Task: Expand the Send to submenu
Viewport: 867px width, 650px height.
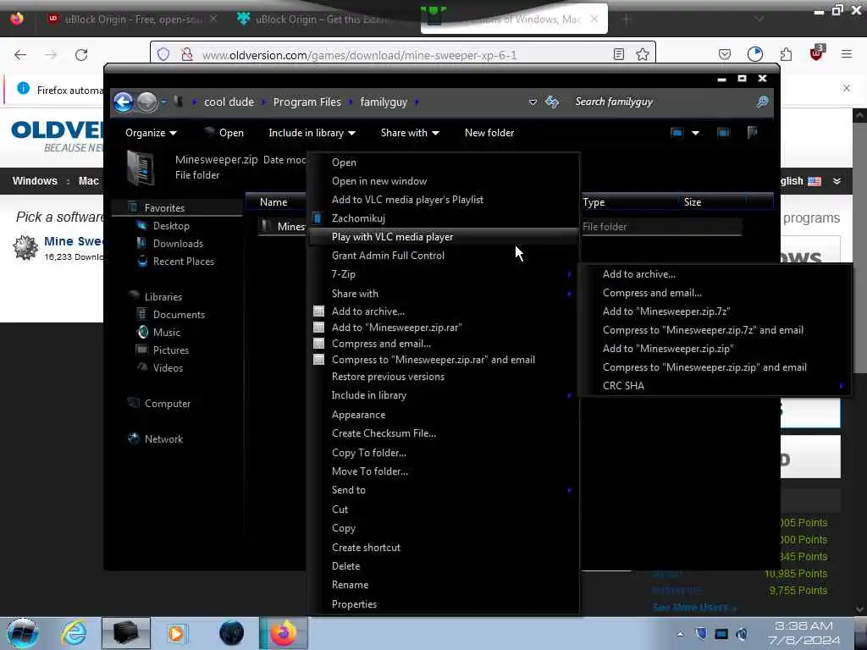Action: point(444,490)
